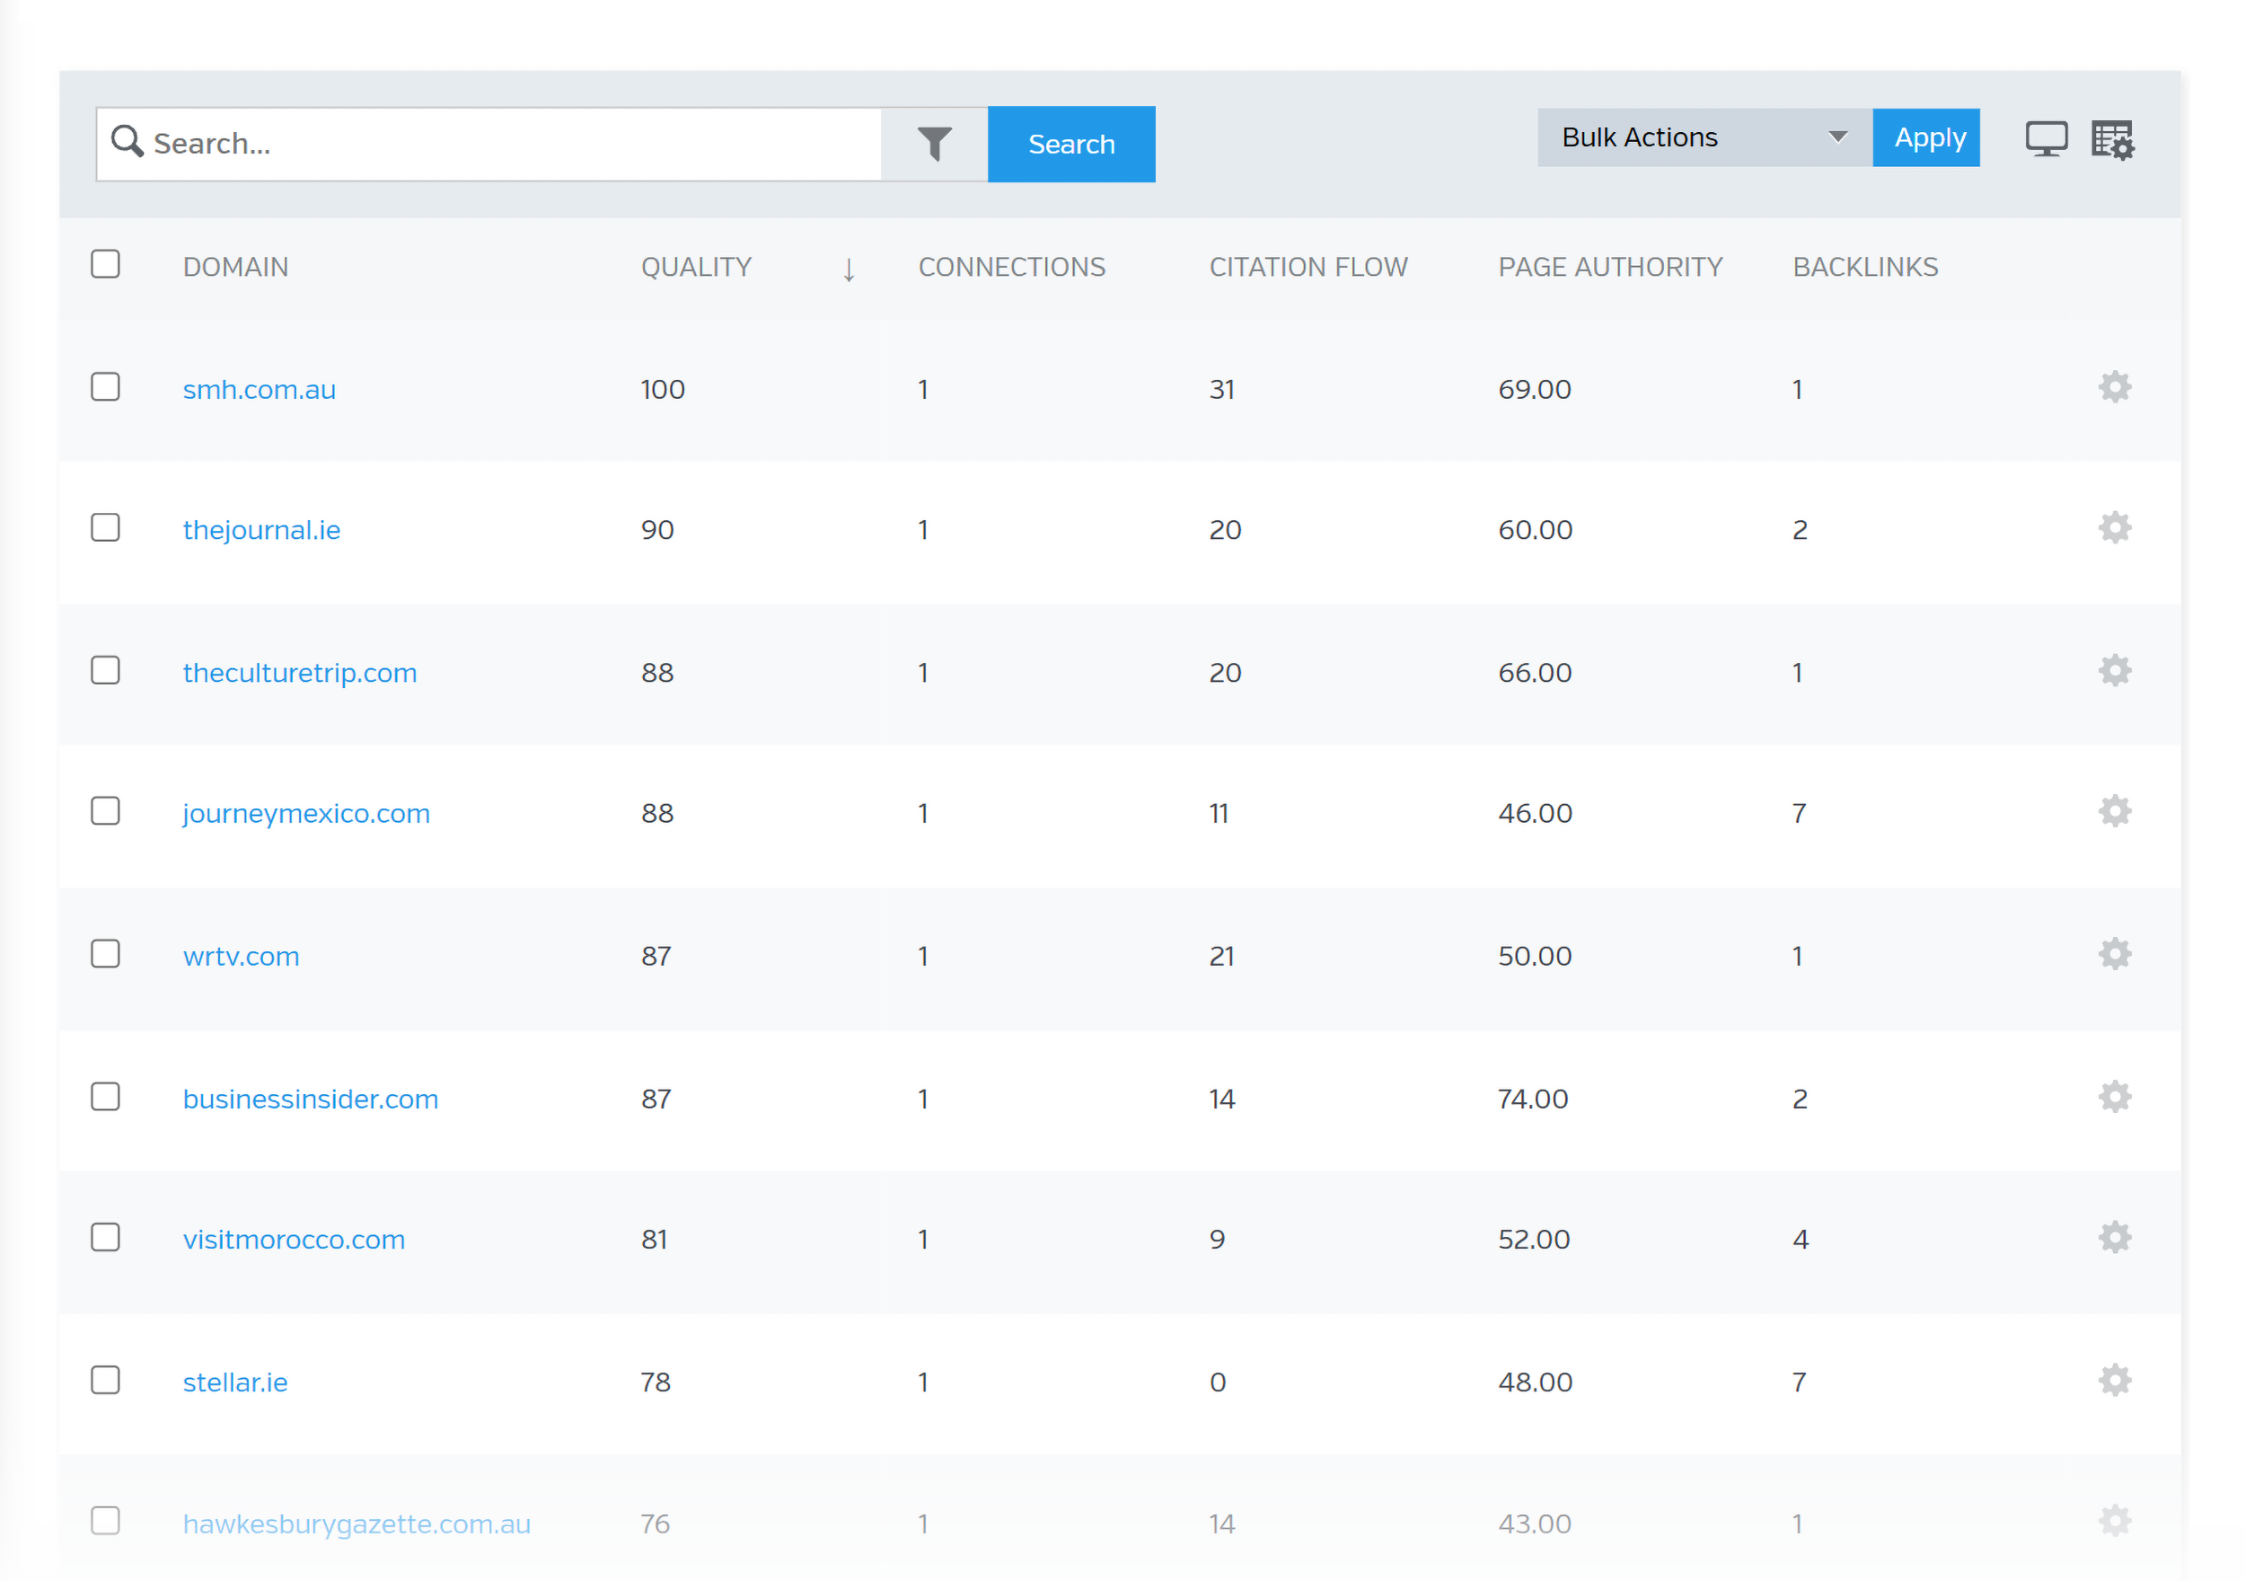Click page authority 60.00 for thejournal.ie
This screenshot has width=2245, height=1581.
(1536, 530)
